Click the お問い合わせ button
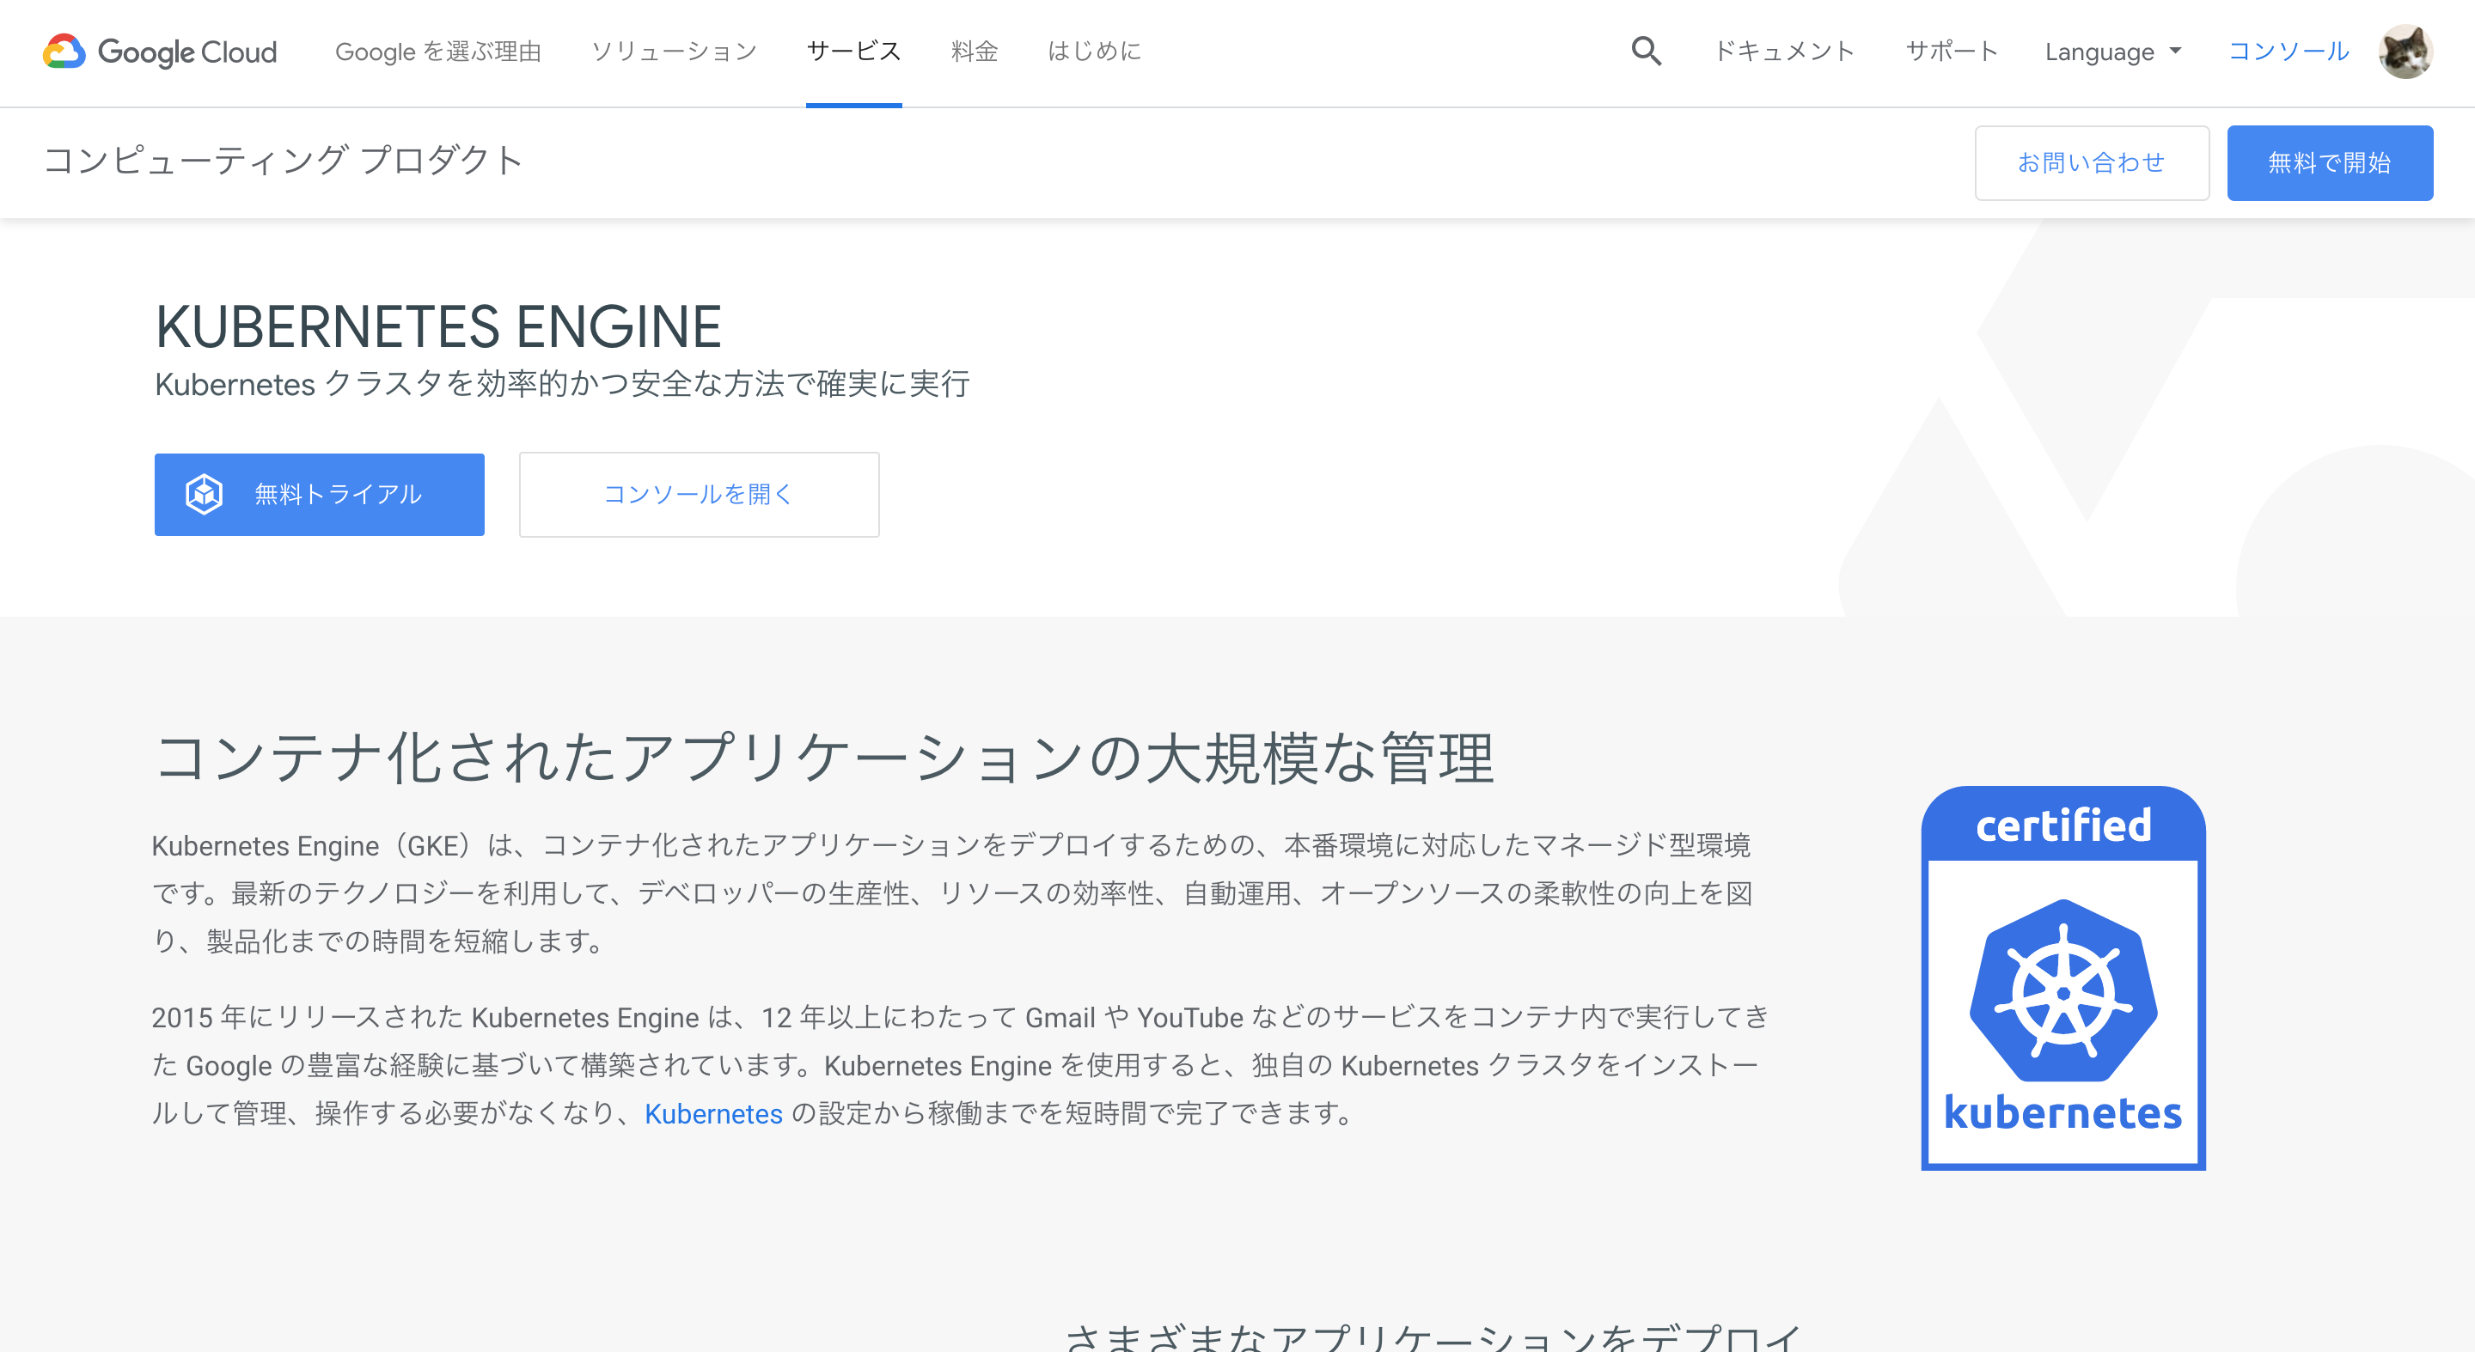This screenshot has width=2475, height=1352. 2092,163
